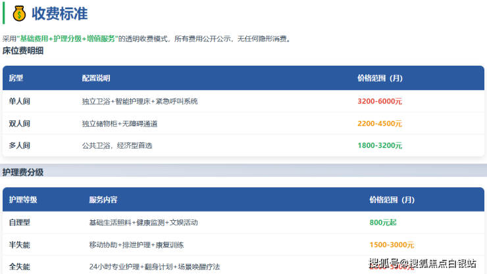Click the green 基础费用+护理分级+增值服务 text
Viewport: 487px width, 274px height.
point(67,39)
